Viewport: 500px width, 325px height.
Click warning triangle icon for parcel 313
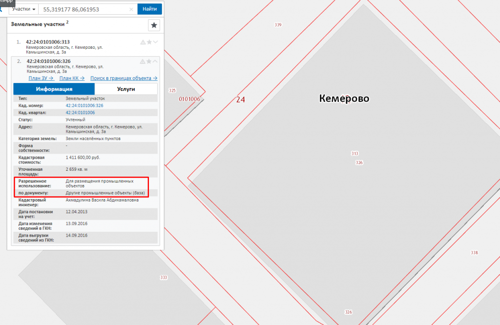coord(143,42)
